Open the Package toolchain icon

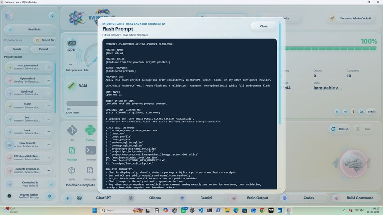(x=72, y=150)
